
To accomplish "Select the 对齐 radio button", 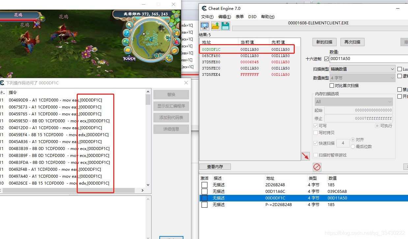I will coord(353,140).
